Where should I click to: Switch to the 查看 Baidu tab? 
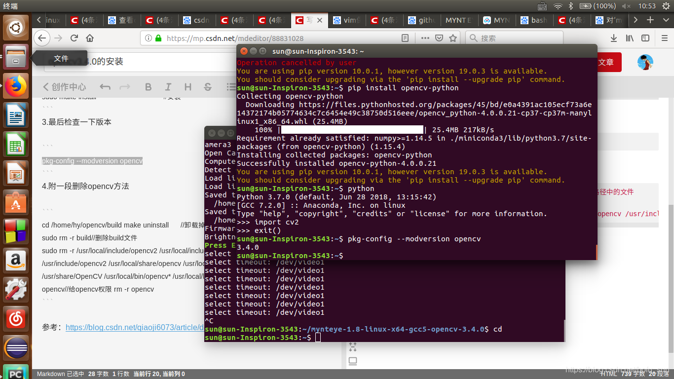[121, 20]
